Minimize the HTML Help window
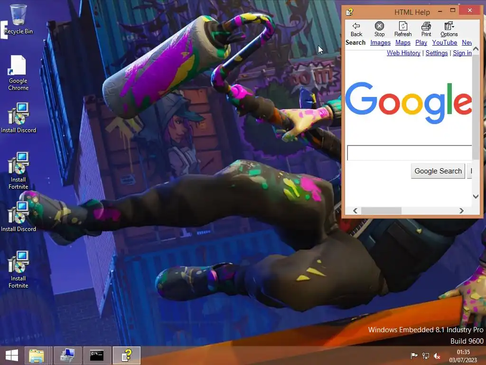Viewport: 486px width, 365px height. [x=440, y=11]
